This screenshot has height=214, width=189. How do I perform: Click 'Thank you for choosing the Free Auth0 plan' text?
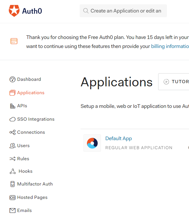76,37
